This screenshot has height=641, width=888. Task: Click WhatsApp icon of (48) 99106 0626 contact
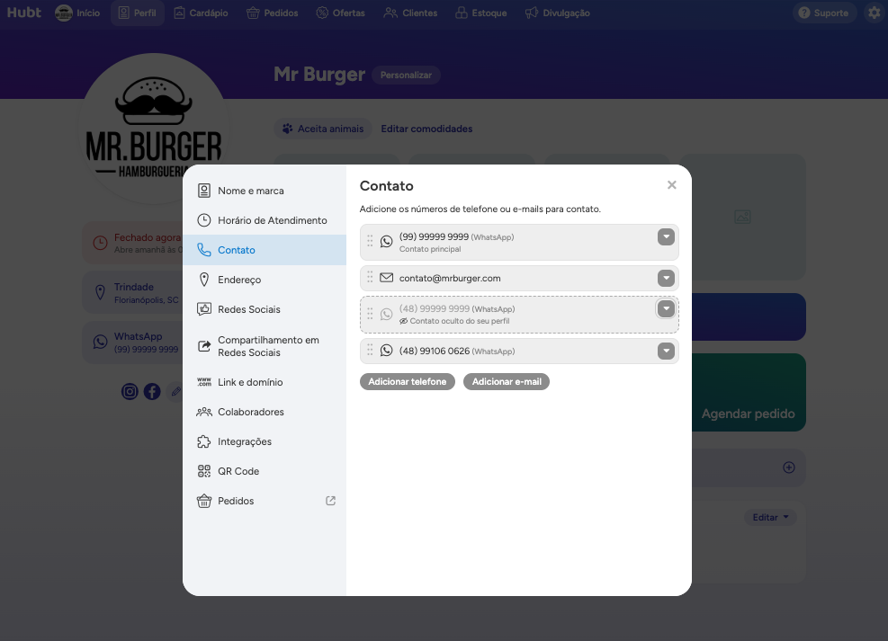click(386, 351)
